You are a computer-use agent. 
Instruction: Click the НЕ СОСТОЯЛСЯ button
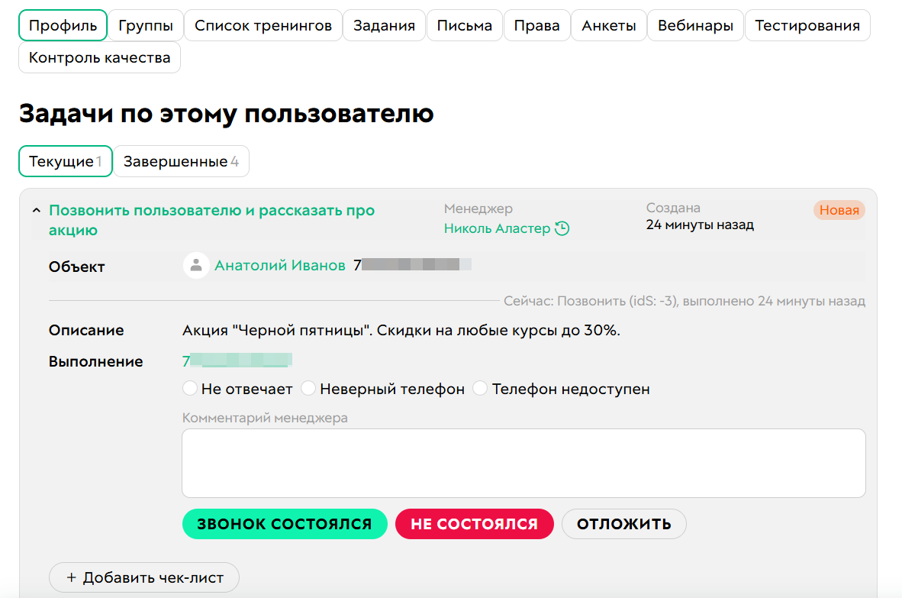[x=474, y=524]
